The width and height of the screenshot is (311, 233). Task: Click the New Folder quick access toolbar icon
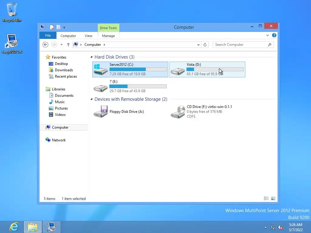[58, 27]
